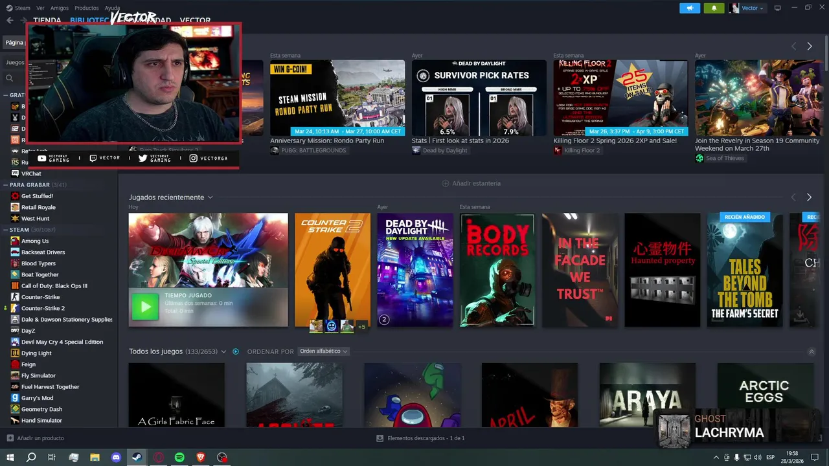Image resolution: width=829 pixels, height=466 pixels.
Task: Click the Dying Light icon in sidebar
Action: [x=16, y=353]
